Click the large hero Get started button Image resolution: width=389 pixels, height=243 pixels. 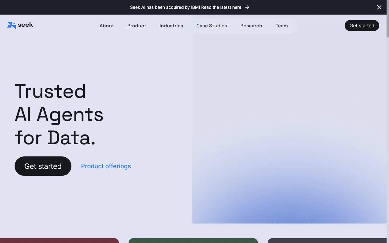(43, 166)
